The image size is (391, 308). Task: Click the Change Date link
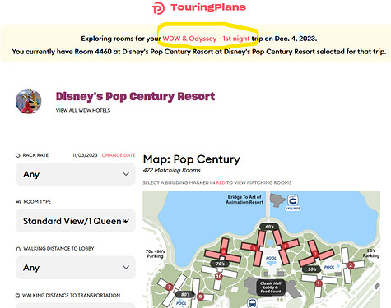coord(119,155)
